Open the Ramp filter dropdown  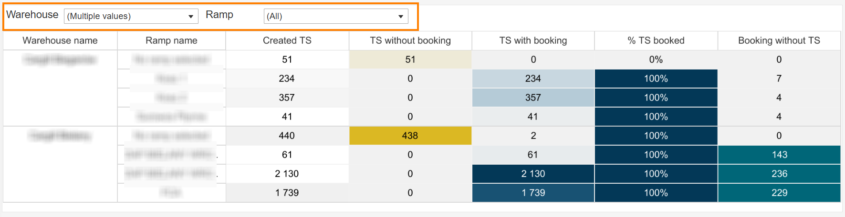pos(336,16)
